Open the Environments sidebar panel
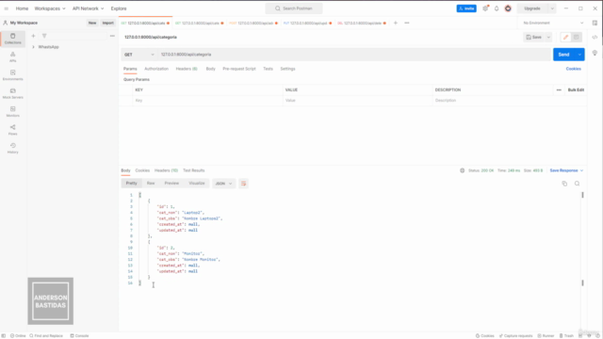The height and width of the screenshot is (339, 603). tap(12, 75)
